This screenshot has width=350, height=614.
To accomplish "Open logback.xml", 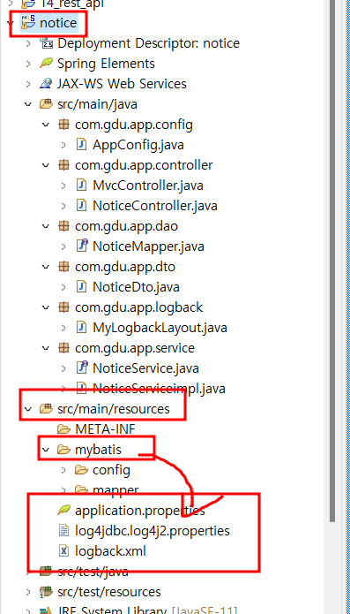I will click(x=110, y=551).
